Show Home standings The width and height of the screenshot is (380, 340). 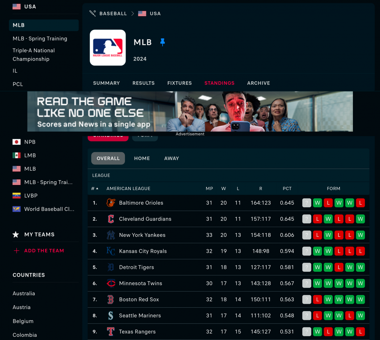tap(142, 158)
